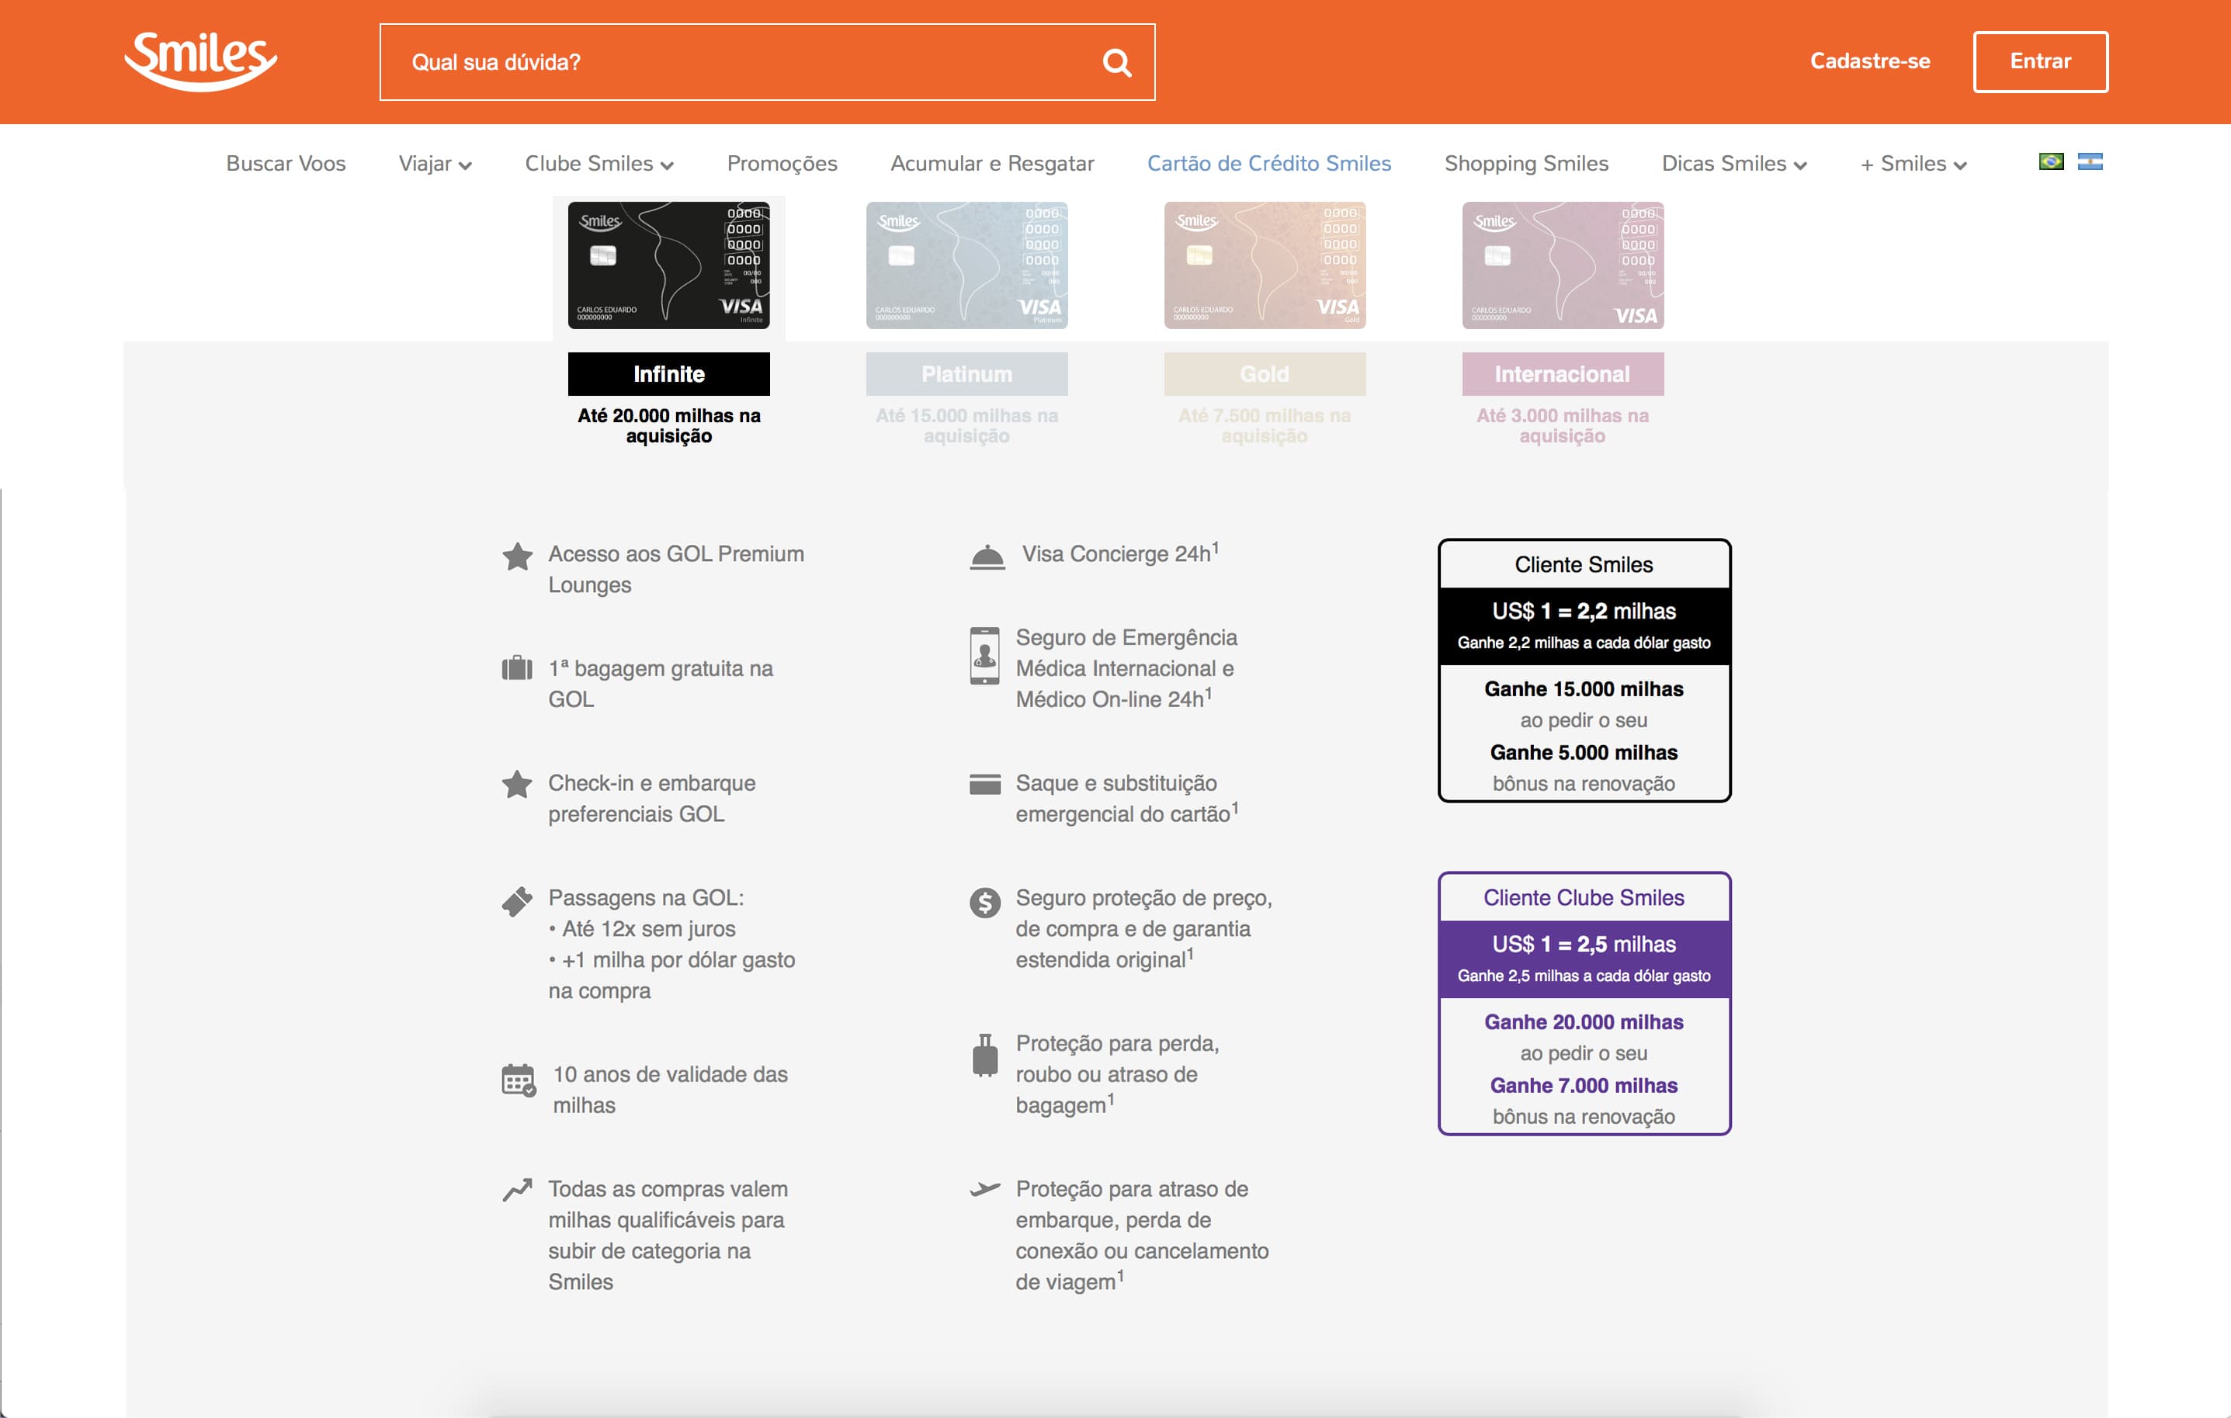Click the Cliente Clube Smiles box header
Image resolution: width=2231 pixels, height=1418 pixels.
[1584, 897]
